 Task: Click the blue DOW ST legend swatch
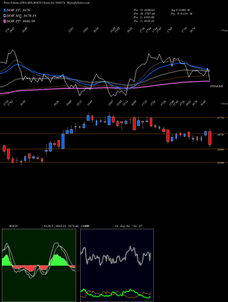coord(5,10)
